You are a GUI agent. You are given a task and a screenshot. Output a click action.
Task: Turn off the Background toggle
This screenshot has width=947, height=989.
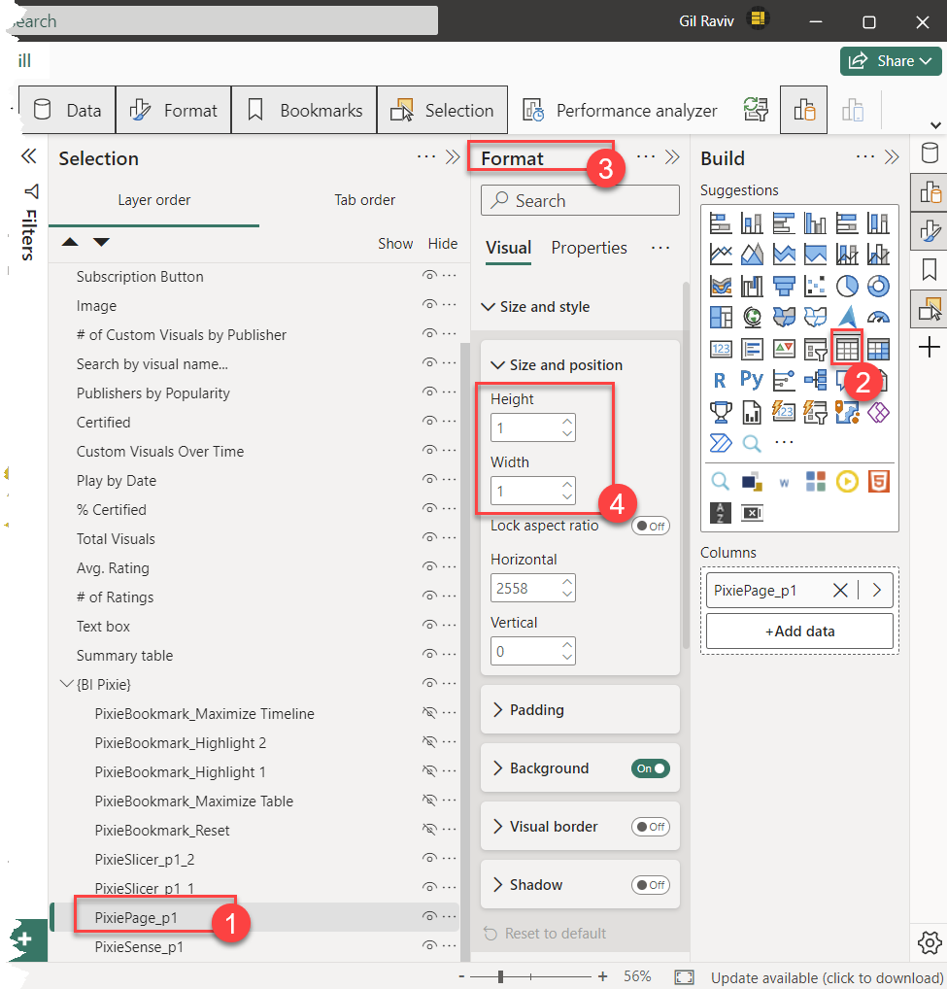pos(650,768)
